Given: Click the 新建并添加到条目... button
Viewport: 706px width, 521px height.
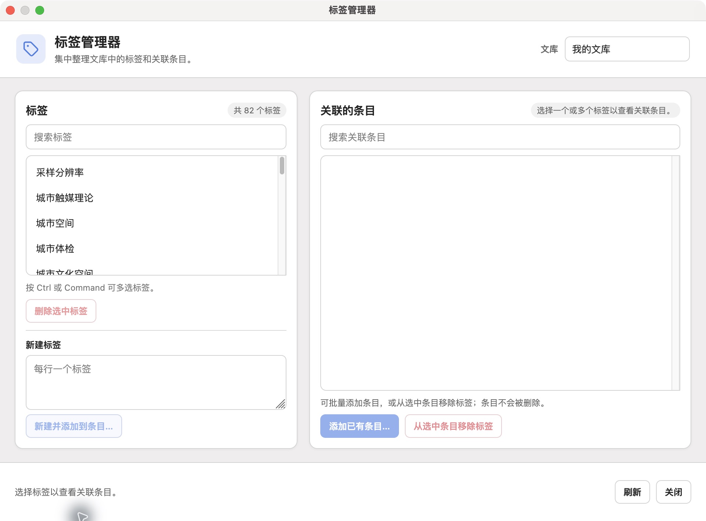Looking at the screenshot, I should 74,426.
